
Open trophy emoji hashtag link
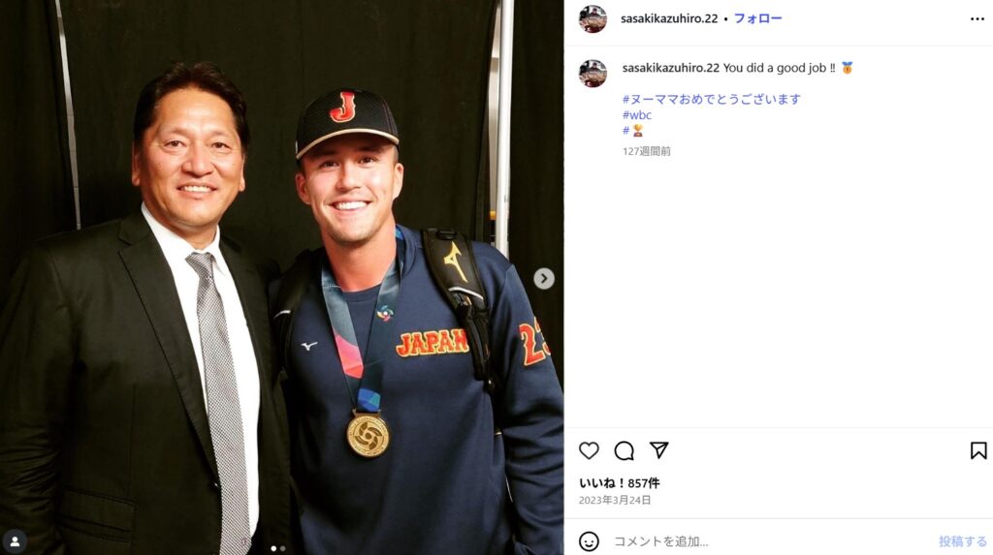[x=632, y=131]
